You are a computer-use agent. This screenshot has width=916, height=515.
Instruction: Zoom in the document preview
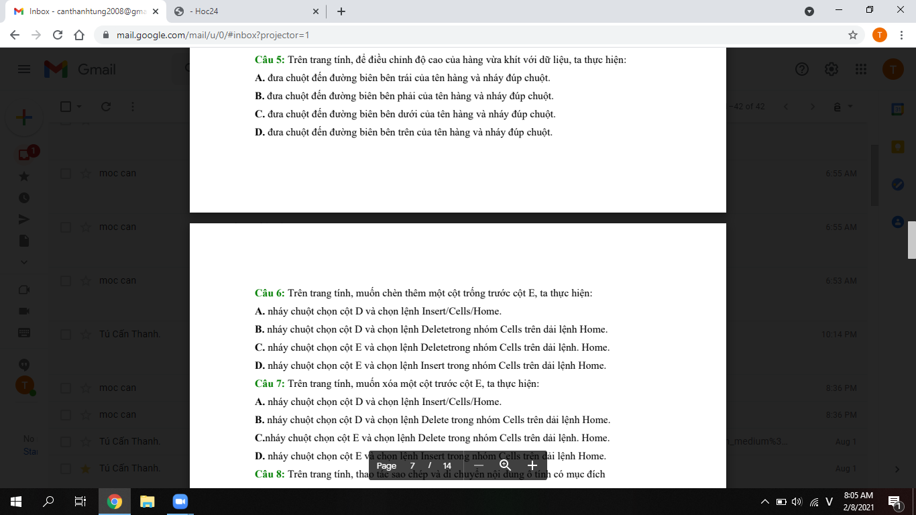[532, 465]
